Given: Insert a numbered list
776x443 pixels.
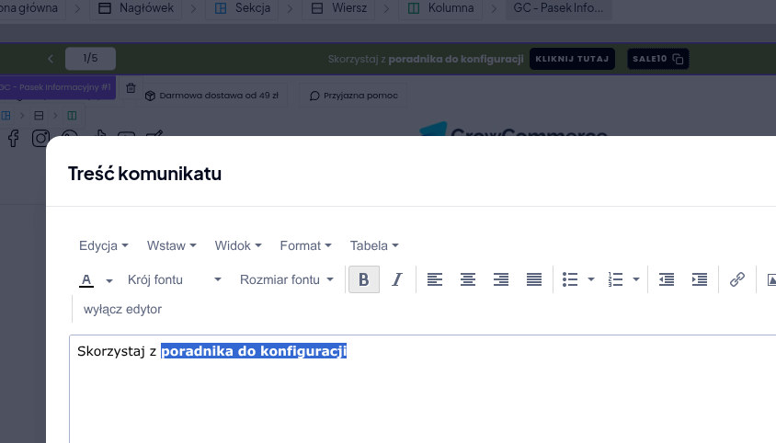Looking at the screenshot, I should point(615,279).
